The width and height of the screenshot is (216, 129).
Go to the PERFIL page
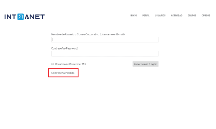point(146,16)
